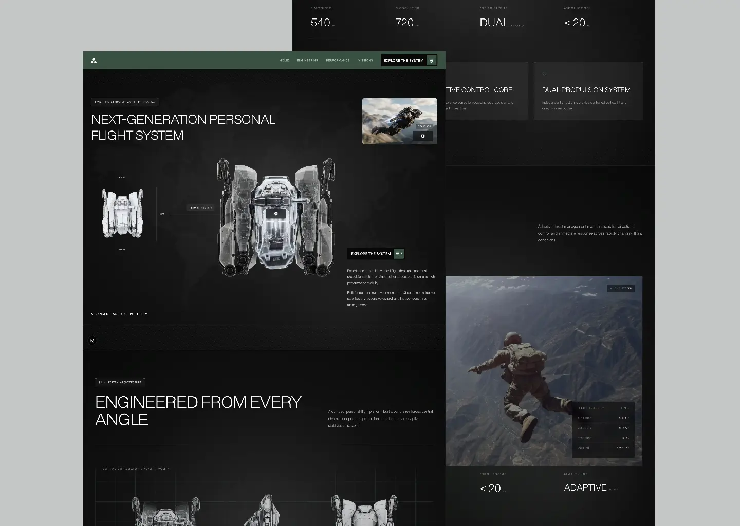Click the Adaptive thrust management paragraph
Viewport: 740px width, 526px height.
[590, 233]
